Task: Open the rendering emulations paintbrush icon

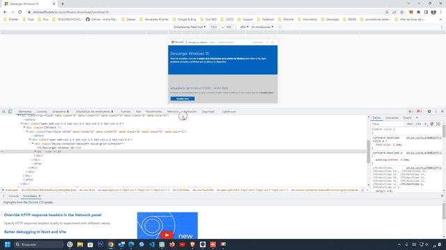Action: tap(432, 124)
